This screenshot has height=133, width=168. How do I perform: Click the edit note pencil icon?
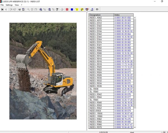[x=57, y=9]
